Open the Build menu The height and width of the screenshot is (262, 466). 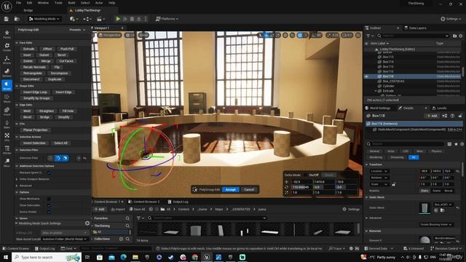coord(71,3)
